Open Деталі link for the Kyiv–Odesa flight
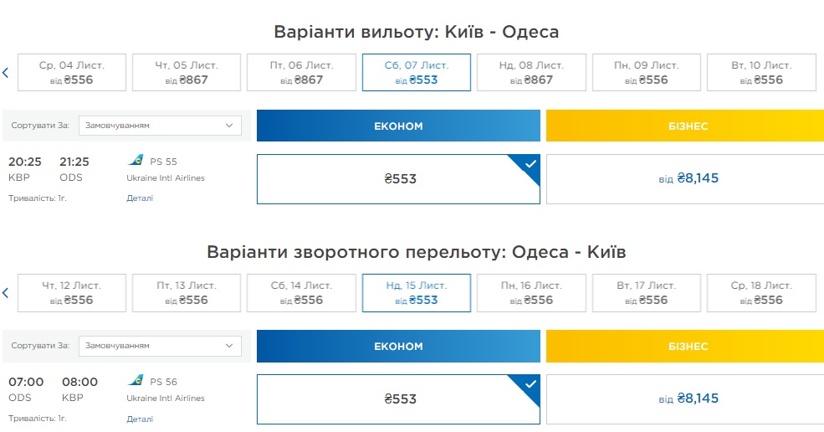Image resolution: width=824 pixels, height=432 pixels. 140,198
